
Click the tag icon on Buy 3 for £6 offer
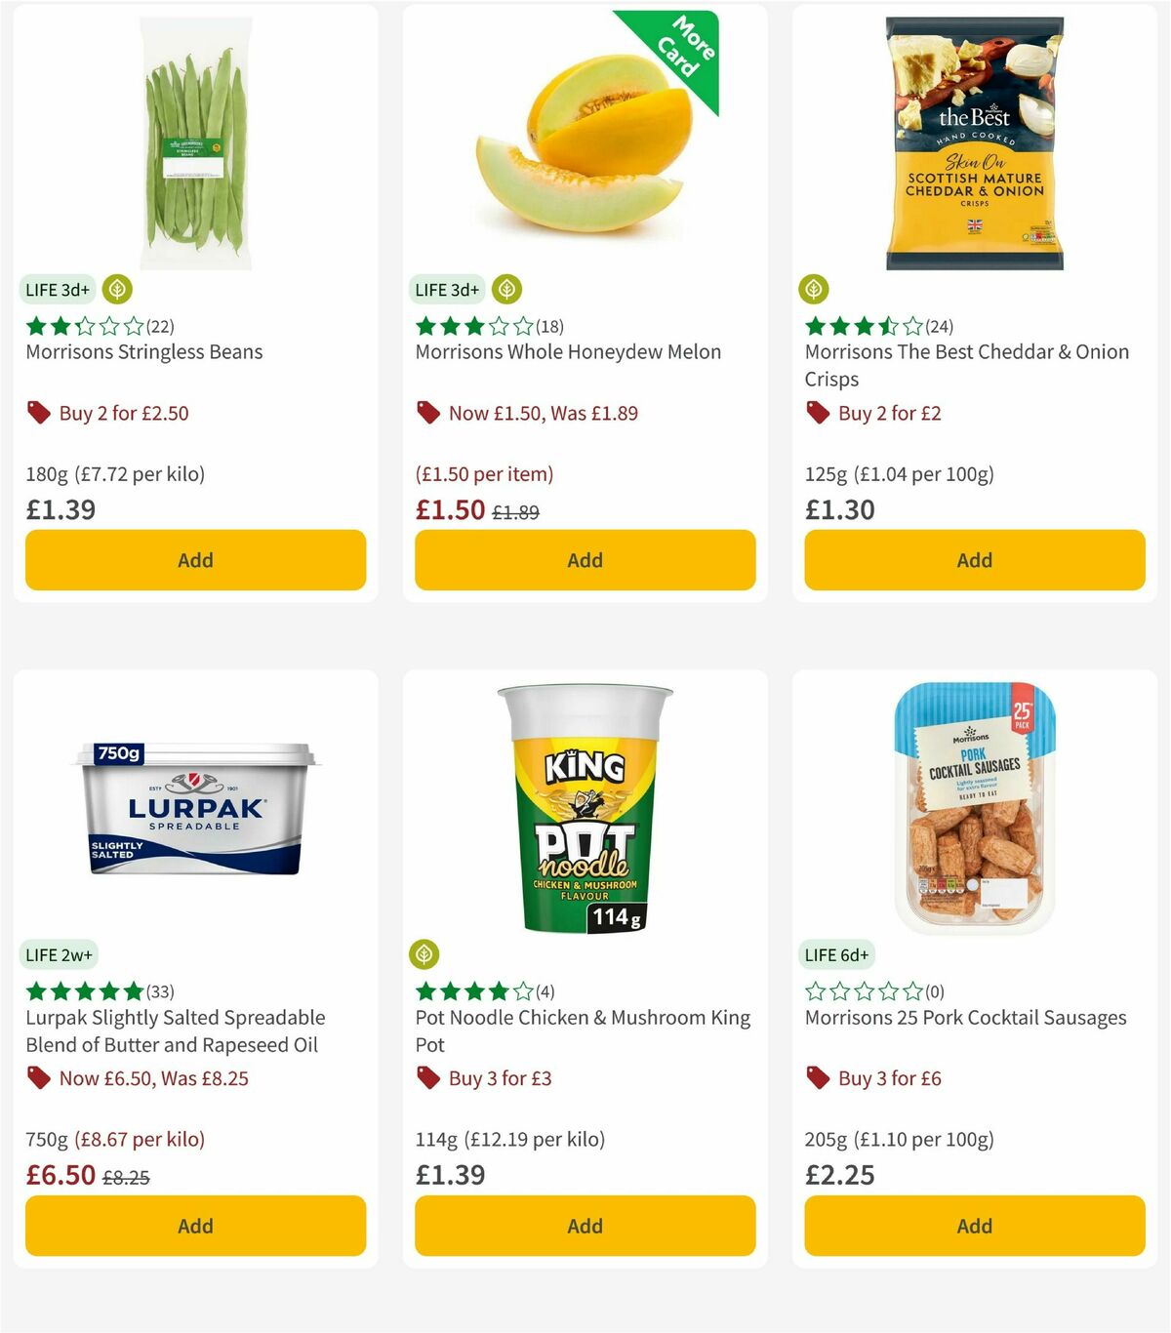(817, 1078)
